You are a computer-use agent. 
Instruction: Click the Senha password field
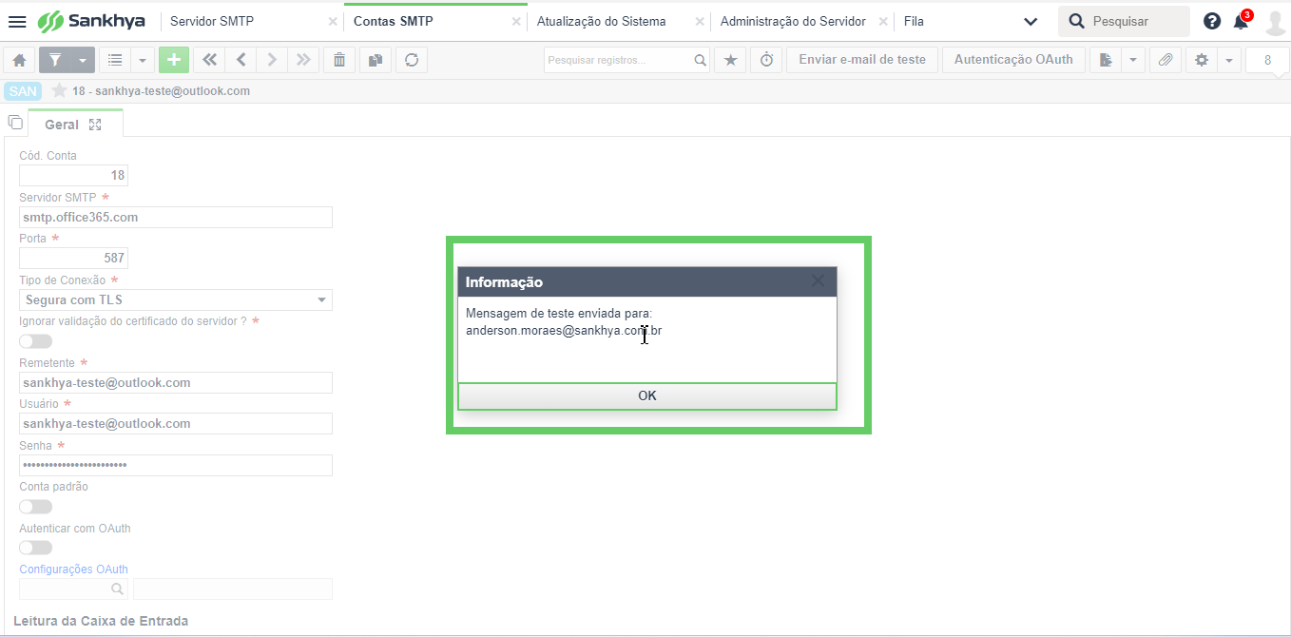[x=176, y=465]
